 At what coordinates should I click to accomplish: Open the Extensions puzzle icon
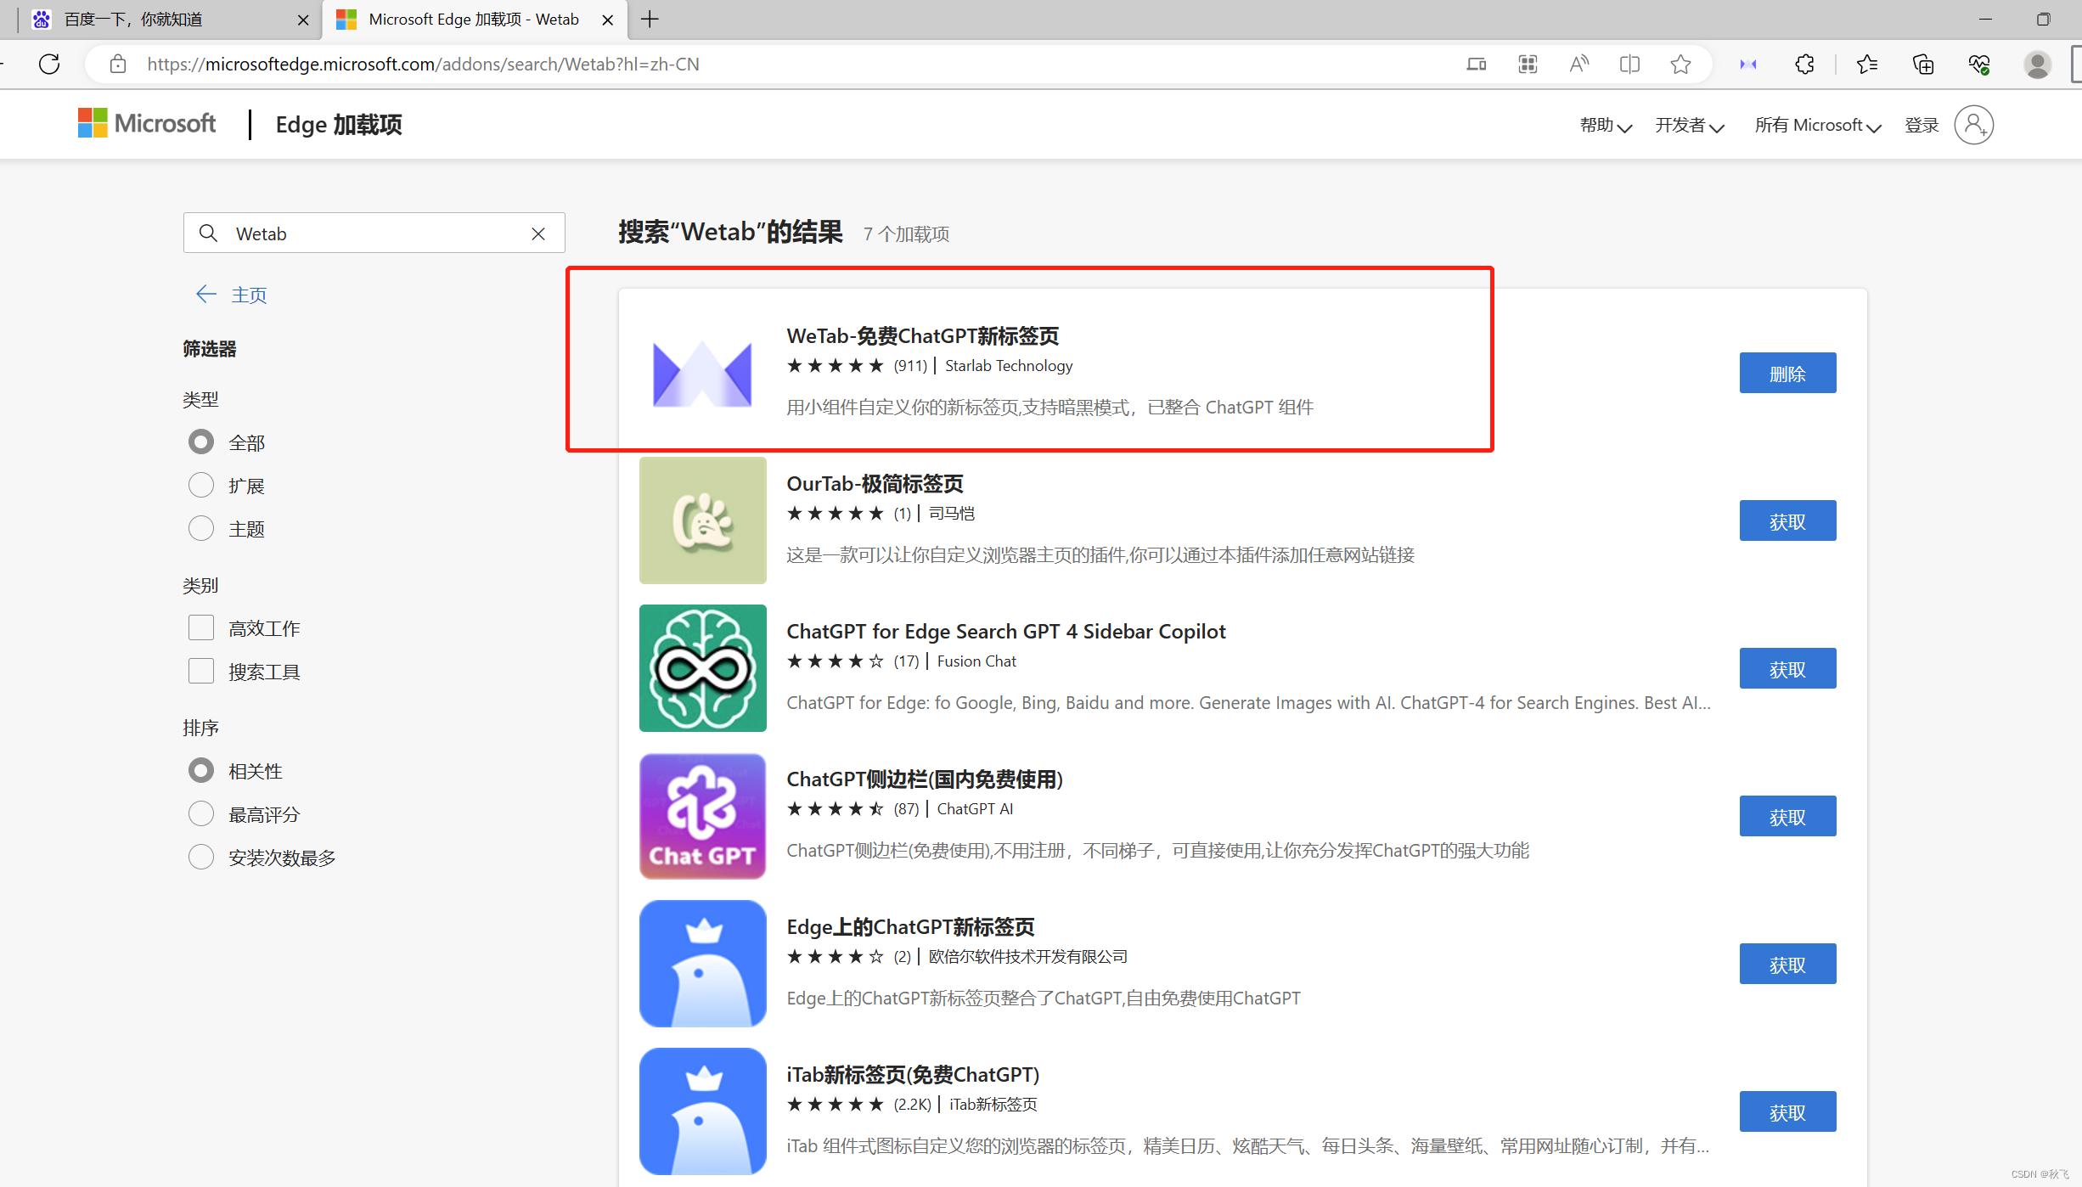coord(1804,64)
